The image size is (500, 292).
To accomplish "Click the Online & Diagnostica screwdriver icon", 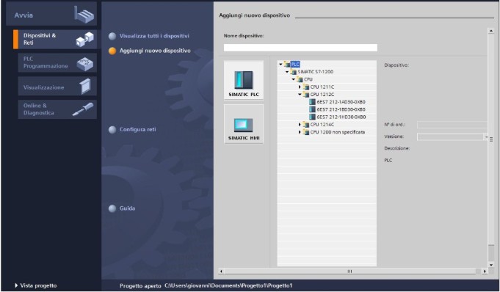I will click(x=83, y=109).
